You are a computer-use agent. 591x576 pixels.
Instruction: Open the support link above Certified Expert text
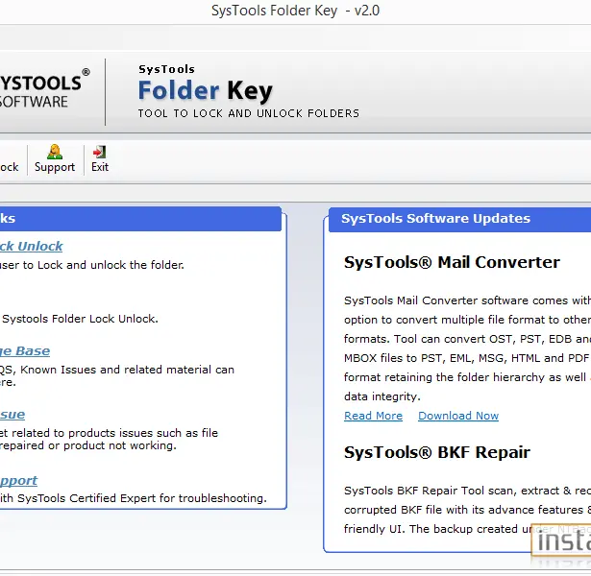[x=18, y=481]
